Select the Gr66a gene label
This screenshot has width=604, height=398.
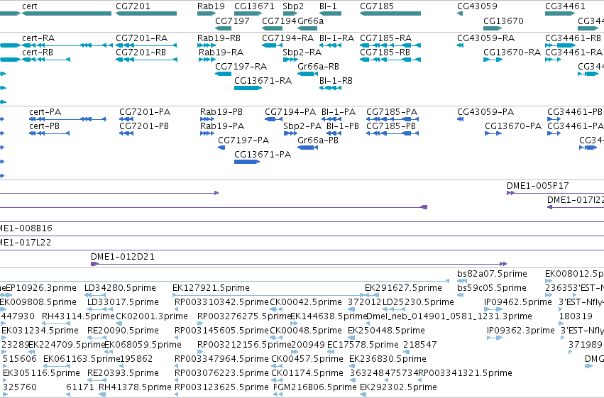point(310,21)
